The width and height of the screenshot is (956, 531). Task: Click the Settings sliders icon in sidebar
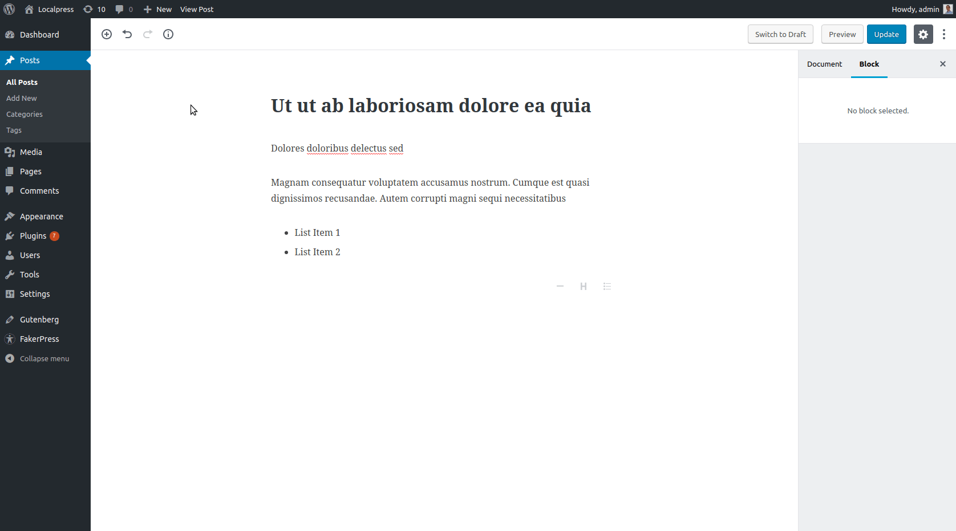10,294
